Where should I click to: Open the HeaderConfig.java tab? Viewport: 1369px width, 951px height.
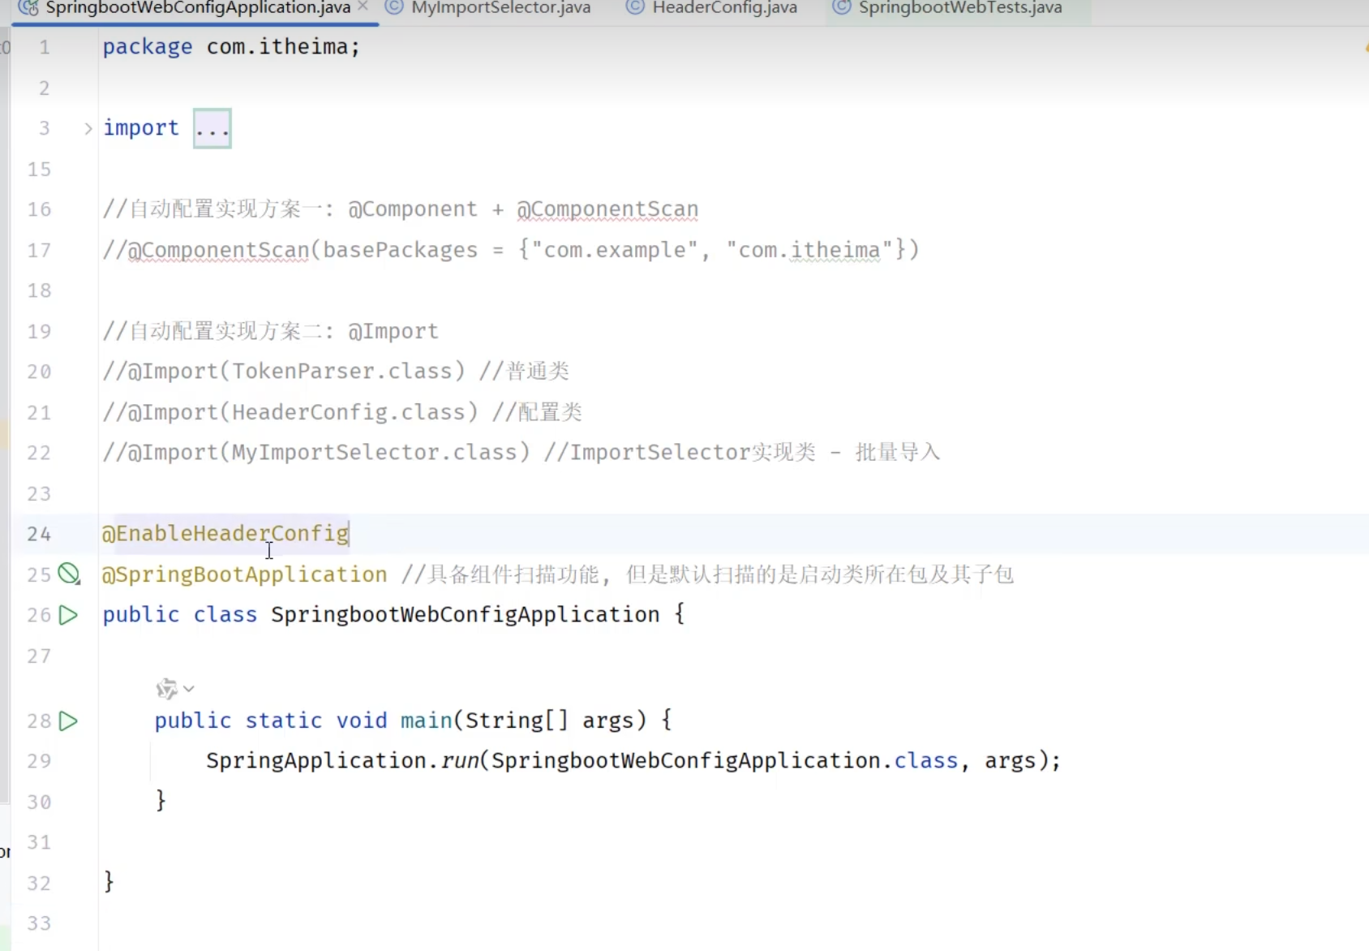(x=724, y=8)
